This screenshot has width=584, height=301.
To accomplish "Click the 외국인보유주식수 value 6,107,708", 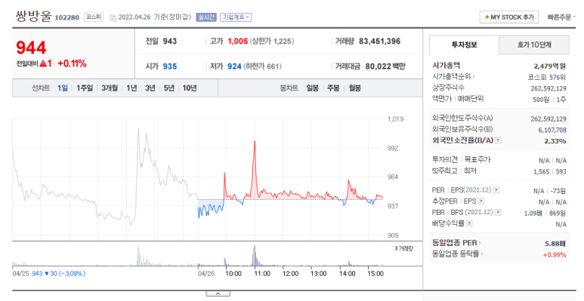I will [552, 131].
